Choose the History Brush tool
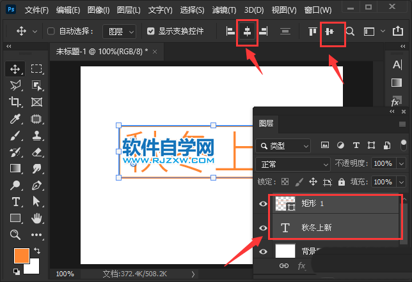Image resolution: width=412 pixels, height=282 pixels. click(15, 152)
